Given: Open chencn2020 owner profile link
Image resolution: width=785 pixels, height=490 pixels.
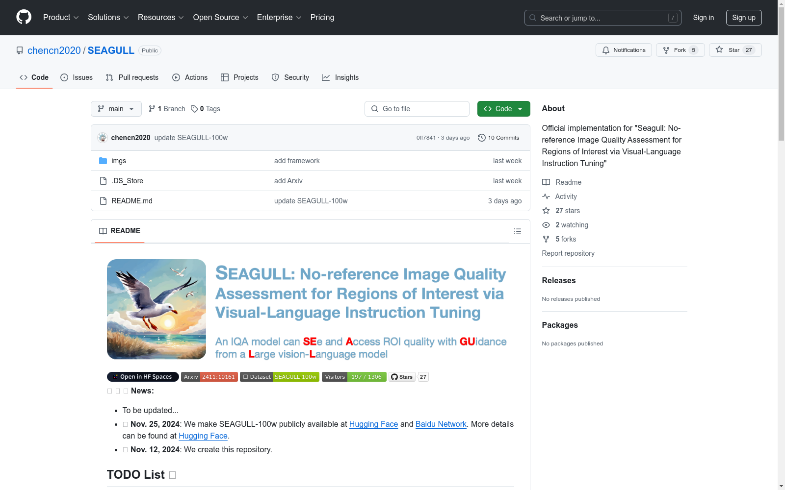Looking at the screenshot, I should (54, 50).
